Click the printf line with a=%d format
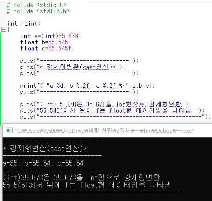 pos(87,86)
